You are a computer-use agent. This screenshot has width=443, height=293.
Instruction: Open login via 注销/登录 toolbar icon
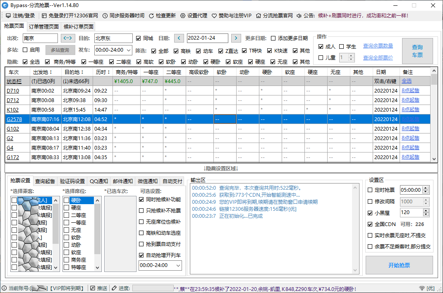click(x=20, y=16)
